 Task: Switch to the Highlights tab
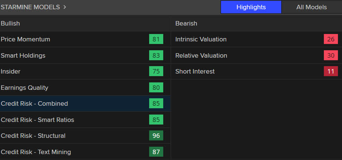click(x=251, y=7)
